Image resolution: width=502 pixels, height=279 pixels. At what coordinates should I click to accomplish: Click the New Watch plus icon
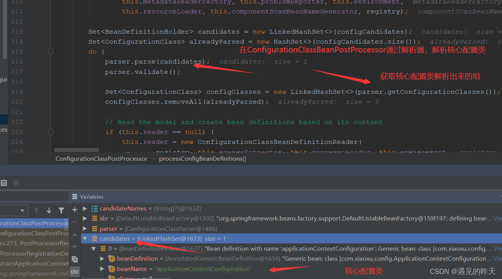point(75,210)
